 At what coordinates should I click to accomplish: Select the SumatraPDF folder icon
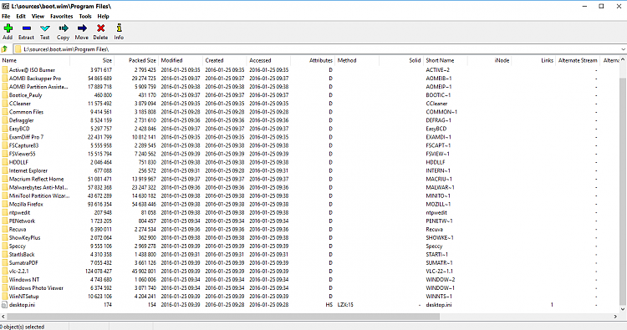point(5,263)
